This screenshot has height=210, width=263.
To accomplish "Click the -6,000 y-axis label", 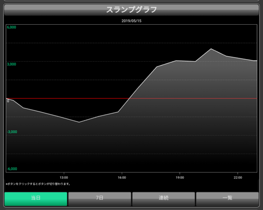I will point(12,169).
